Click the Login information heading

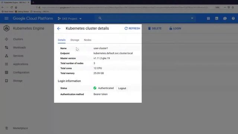click(69, 81)
